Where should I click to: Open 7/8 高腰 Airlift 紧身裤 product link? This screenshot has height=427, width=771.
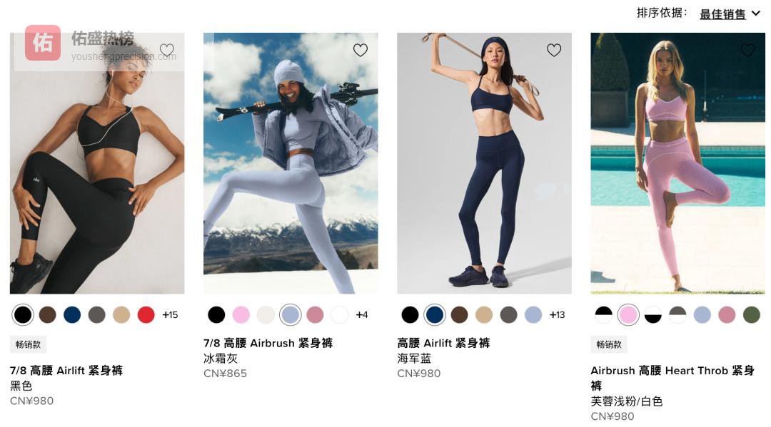pyautogui.click(x=66, y=371)
